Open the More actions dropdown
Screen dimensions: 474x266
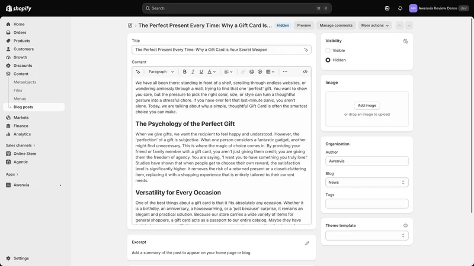[375, 25]
